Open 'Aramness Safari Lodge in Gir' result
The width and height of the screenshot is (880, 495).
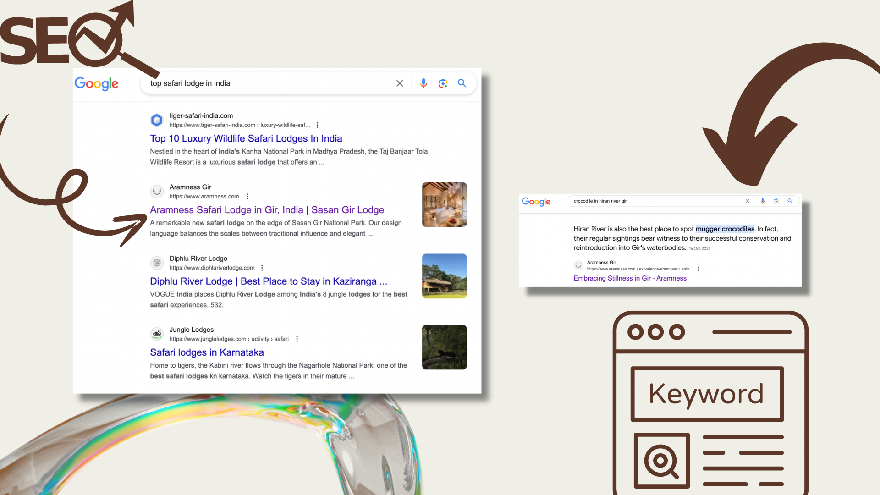pyautogui.click(x=267, y=210)
